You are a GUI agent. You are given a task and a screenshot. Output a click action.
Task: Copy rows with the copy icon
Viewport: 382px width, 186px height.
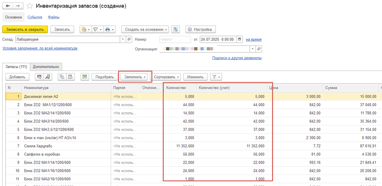click(62, 77)
